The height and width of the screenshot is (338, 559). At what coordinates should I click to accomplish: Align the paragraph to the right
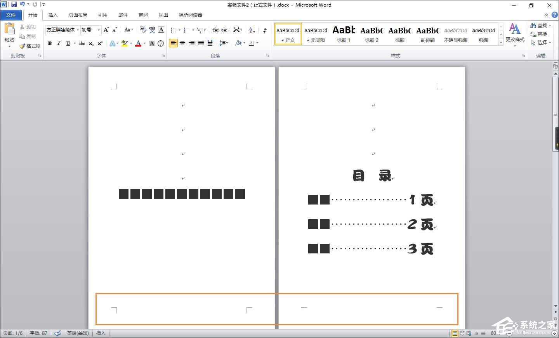coord(192,43)
